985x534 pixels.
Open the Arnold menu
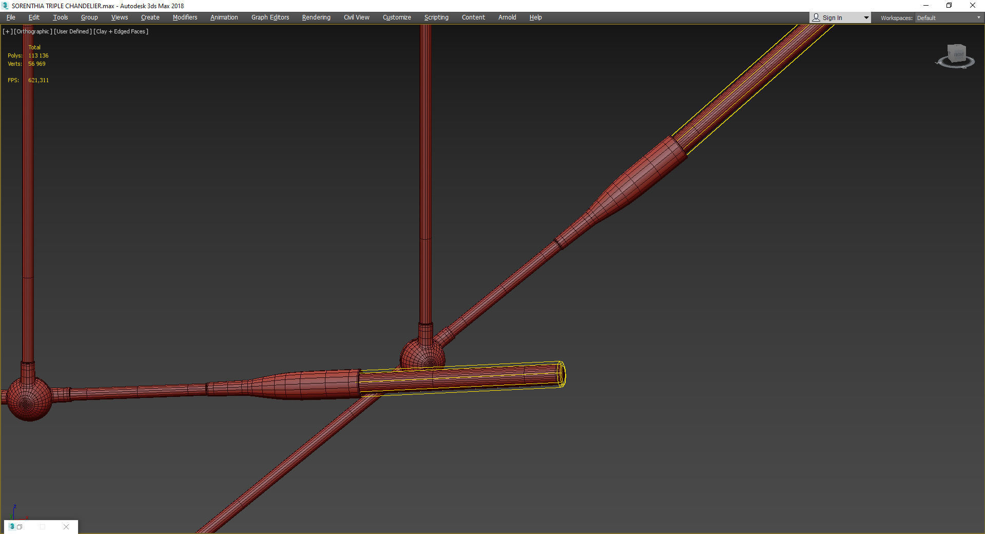point(507,17)
